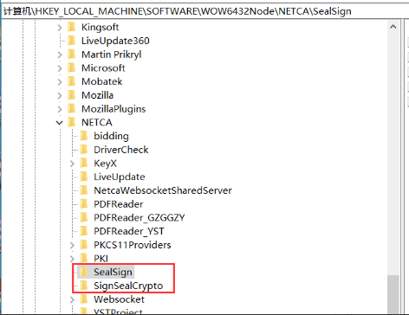Select the bidding subkey name
This screenshot has width=409, height=315.
point(111,136)
